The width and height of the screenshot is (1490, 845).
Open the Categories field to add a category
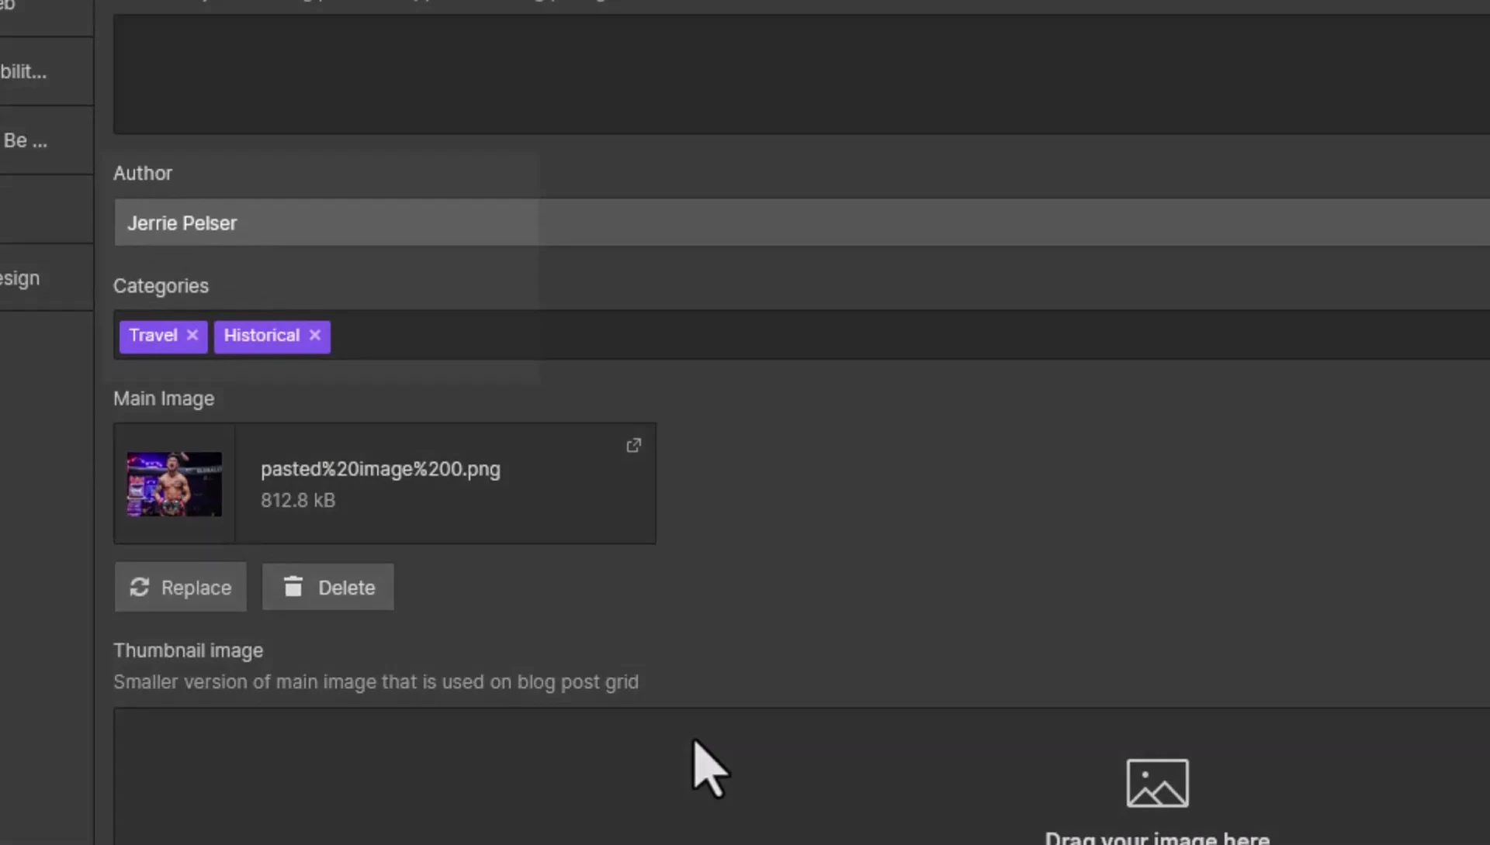543,336
